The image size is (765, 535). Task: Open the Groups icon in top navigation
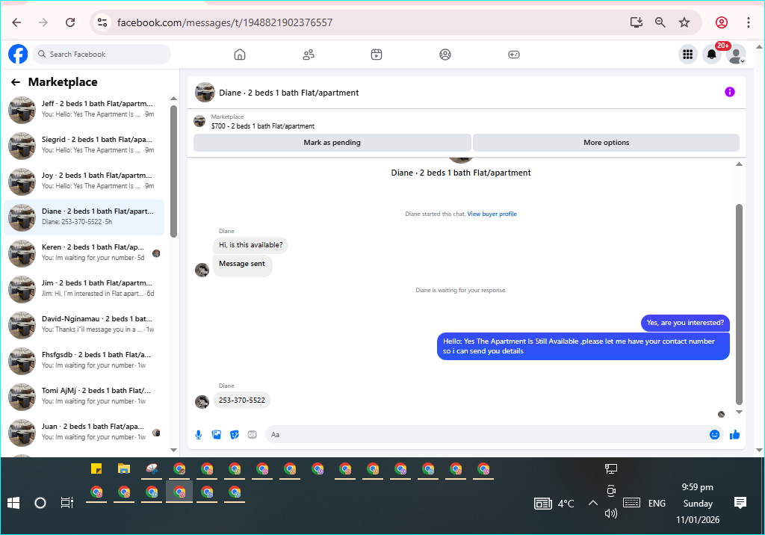(445, 55)
